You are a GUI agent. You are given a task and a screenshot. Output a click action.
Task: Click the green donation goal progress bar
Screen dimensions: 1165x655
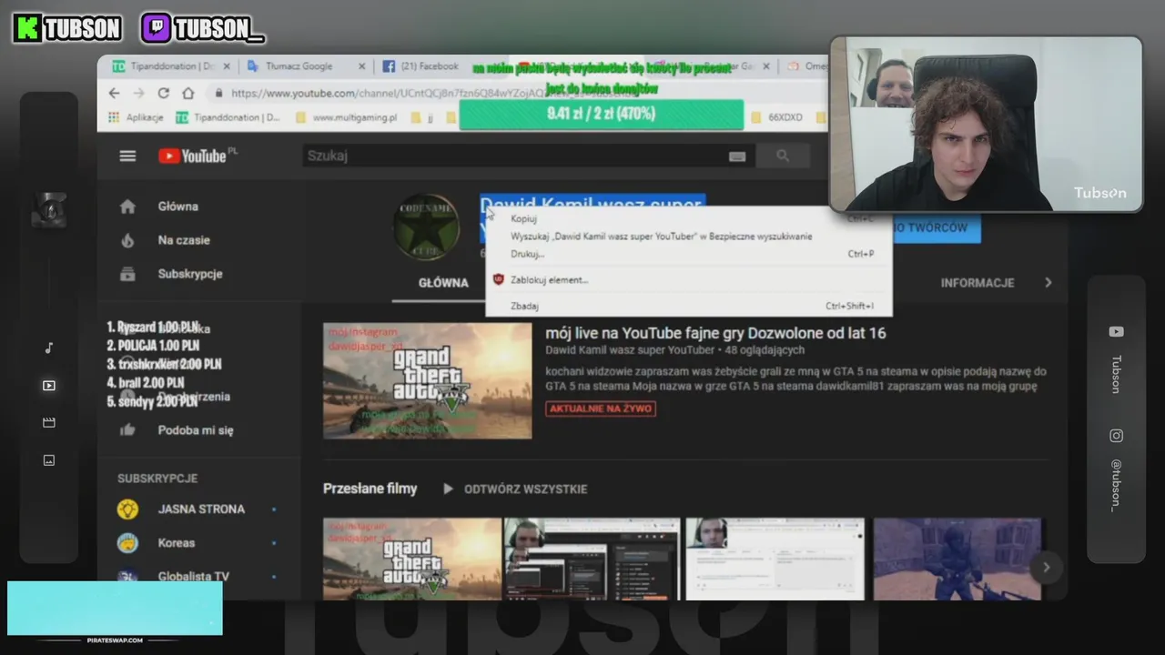[601, 114]
